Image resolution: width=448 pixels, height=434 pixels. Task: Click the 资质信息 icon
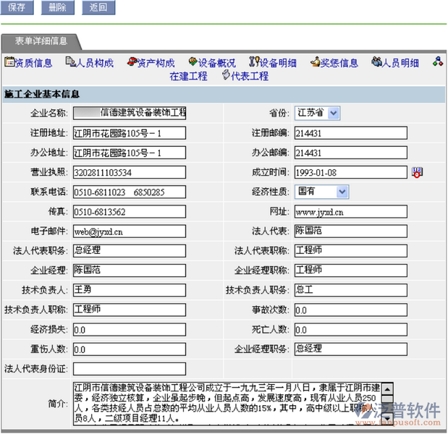[x=9, y=63]
